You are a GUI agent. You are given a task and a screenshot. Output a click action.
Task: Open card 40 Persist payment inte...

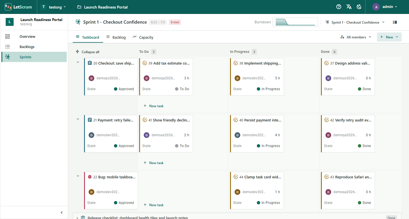click(x=257, y=134)
